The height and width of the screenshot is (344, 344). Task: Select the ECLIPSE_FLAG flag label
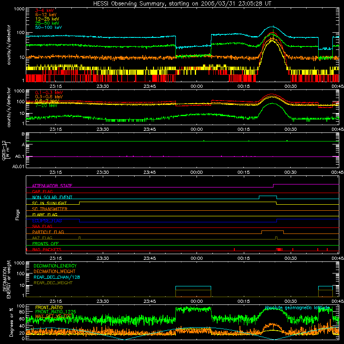point(47,221)
